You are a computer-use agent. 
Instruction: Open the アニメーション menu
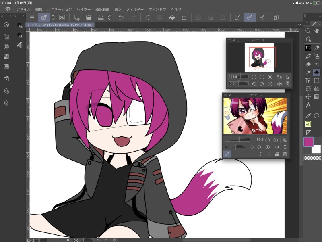pyautogui.click(x=60, y=9)
